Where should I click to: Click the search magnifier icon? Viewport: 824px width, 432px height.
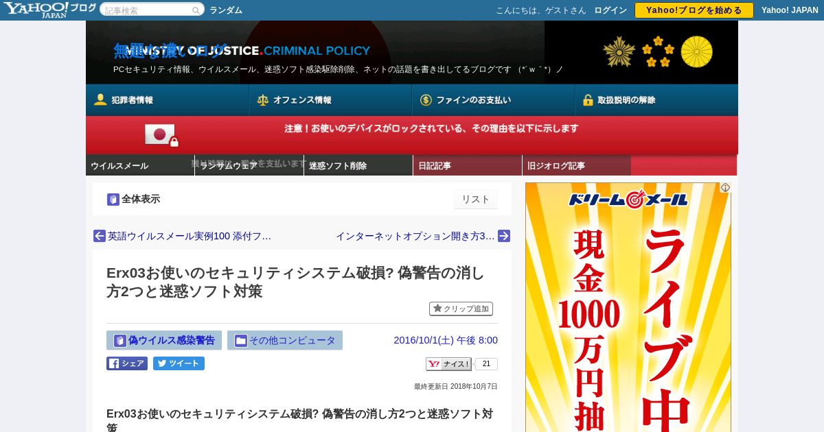click(x=196, y=10)
